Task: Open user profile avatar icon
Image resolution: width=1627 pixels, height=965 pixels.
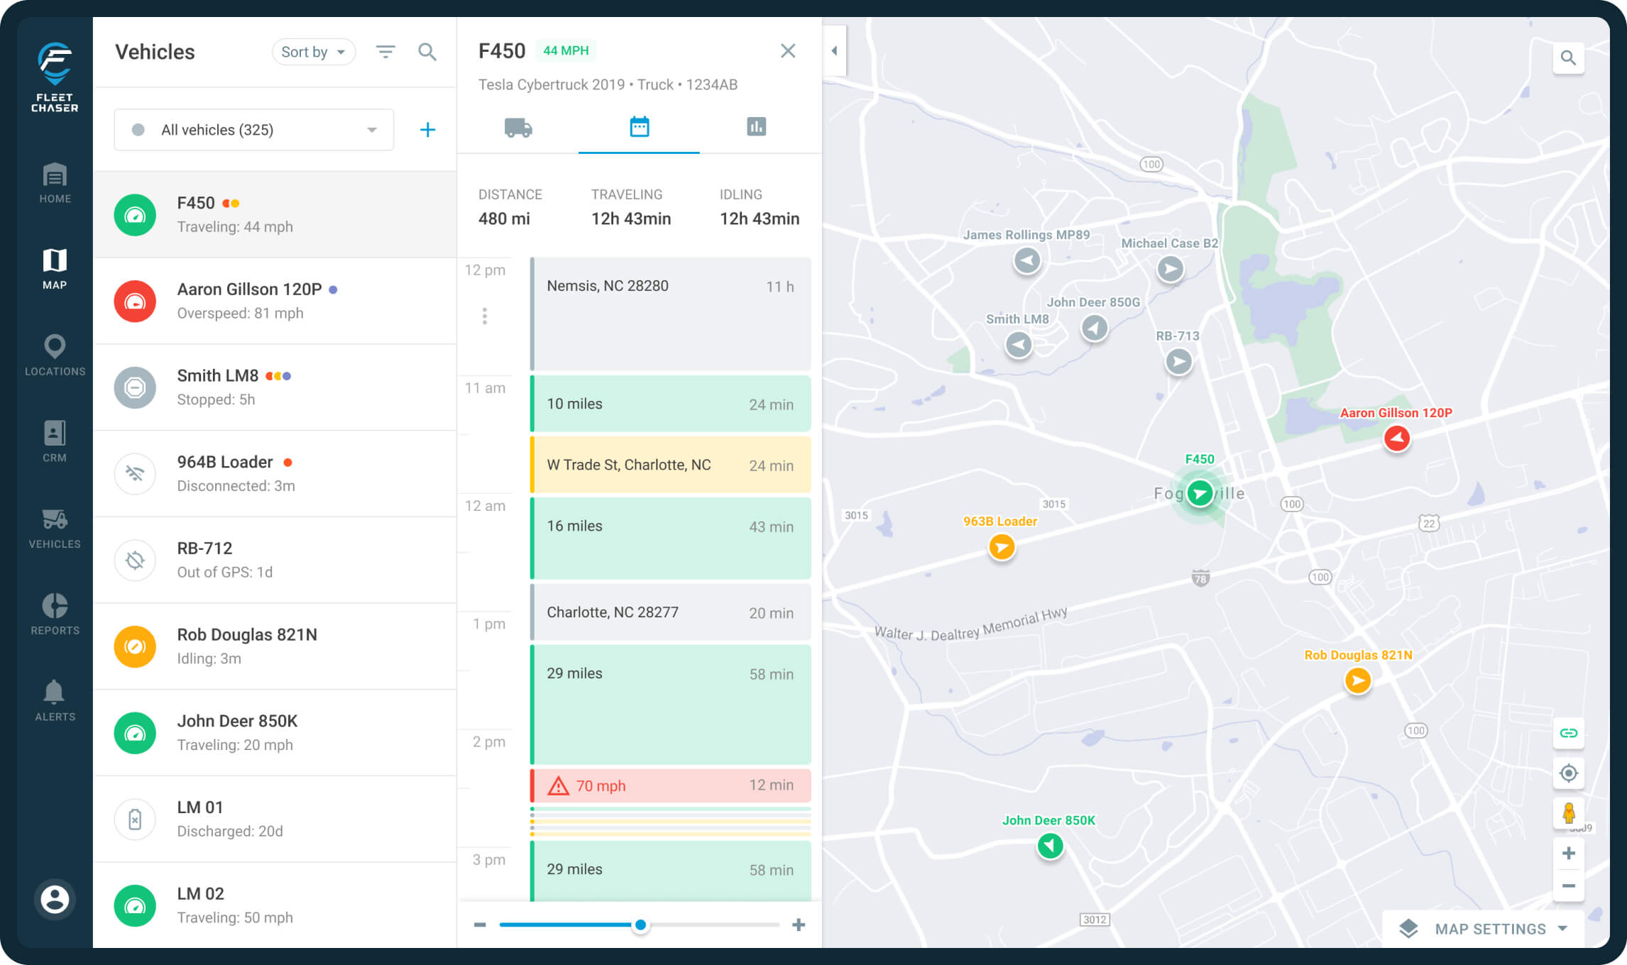Action: 55,900
